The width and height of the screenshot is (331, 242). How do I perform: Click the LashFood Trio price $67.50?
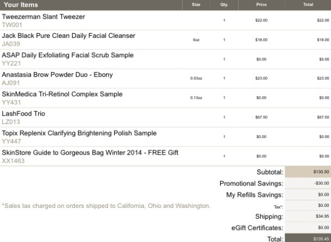tap(261, 117)
